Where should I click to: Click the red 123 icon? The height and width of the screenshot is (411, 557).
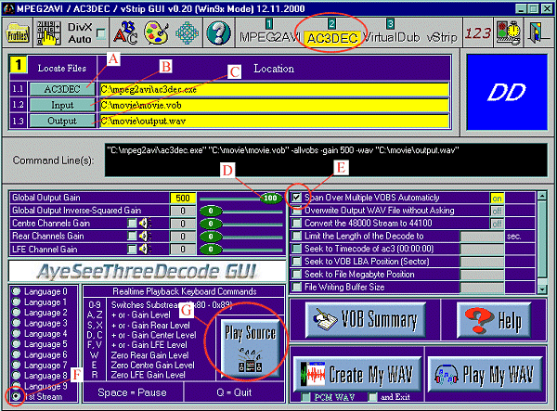[478, 33]
